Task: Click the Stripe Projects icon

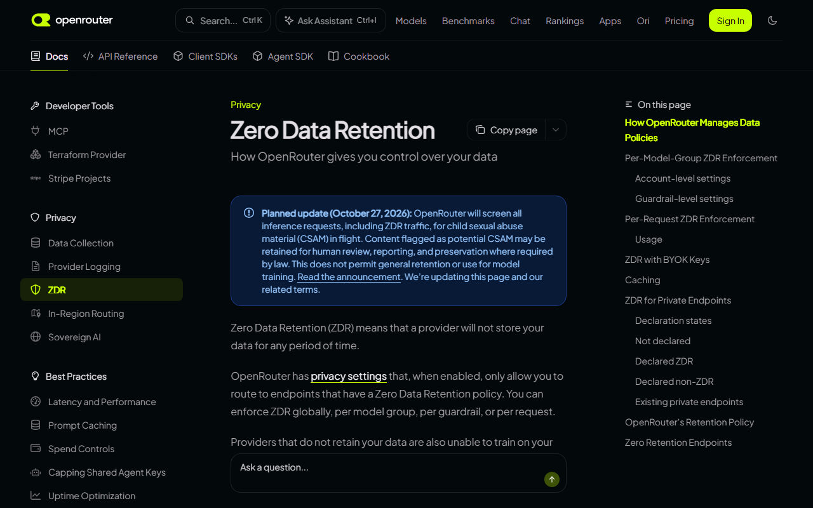Action: point(36,178)
